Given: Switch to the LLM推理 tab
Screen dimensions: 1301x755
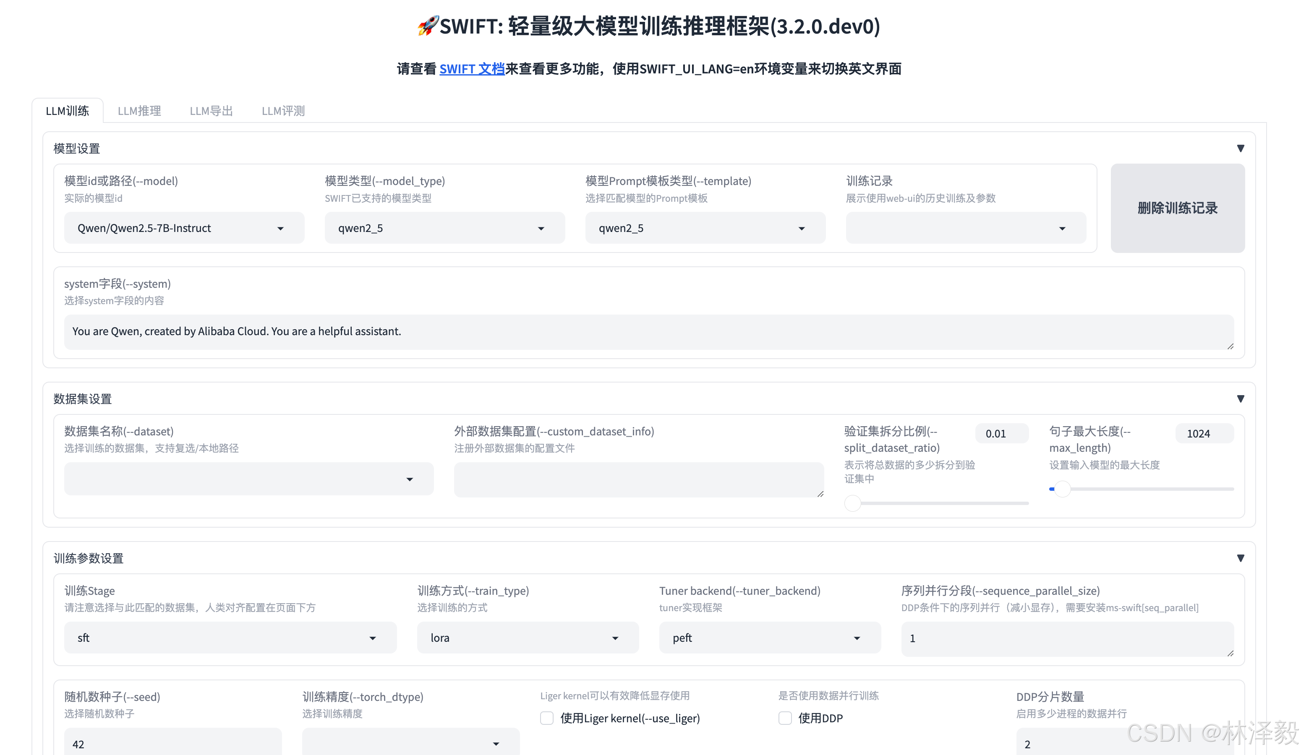Looking at the screenshot, I should coord(139,111).
